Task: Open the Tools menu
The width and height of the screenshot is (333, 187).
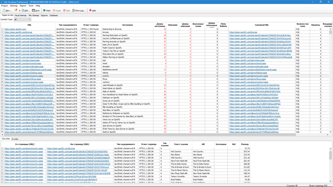Action: point(31,6)
